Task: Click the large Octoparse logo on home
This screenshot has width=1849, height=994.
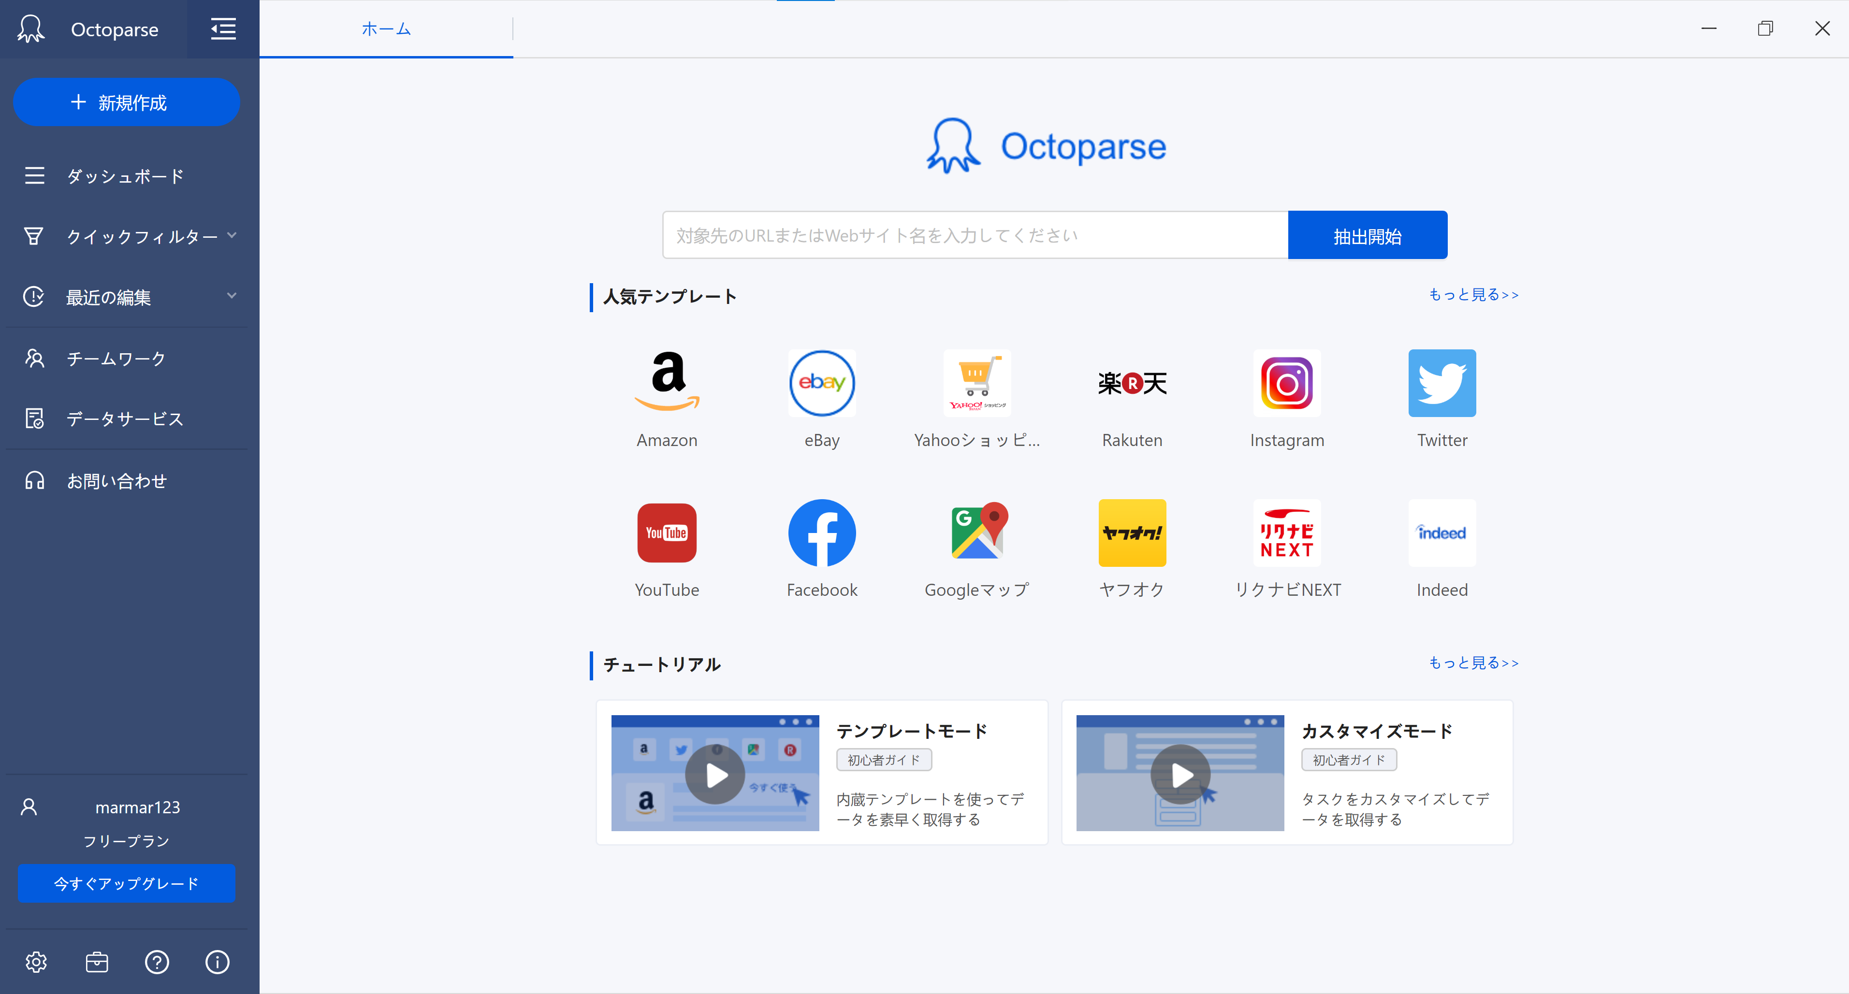Action: coord(1046,145)
